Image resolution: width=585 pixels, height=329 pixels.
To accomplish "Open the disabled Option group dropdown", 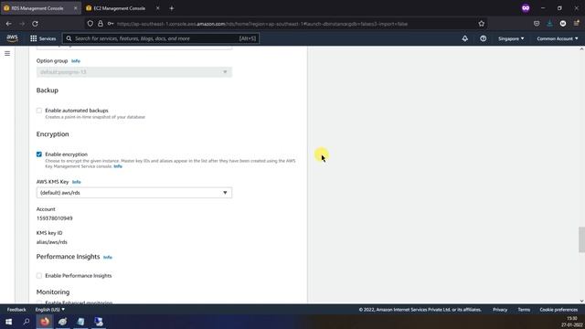I will click(134, 72).
